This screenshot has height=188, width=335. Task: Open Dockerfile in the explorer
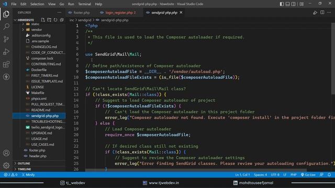[x=39, y=69]
